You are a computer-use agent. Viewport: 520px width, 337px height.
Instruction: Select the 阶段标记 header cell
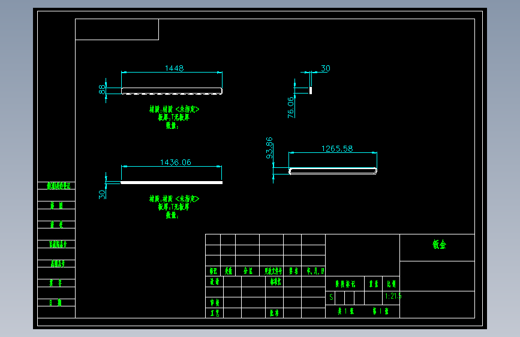tap(345, 284)
